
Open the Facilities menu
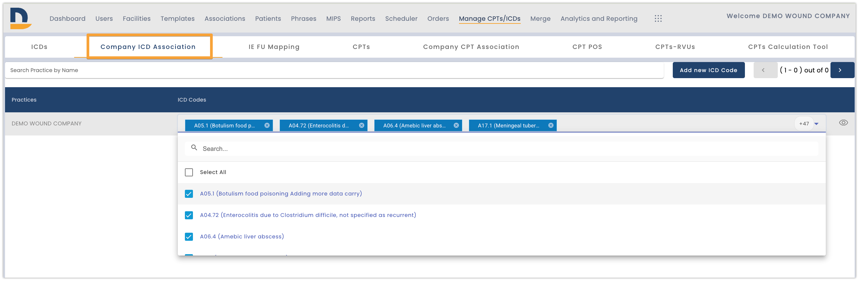coord(137,19)
